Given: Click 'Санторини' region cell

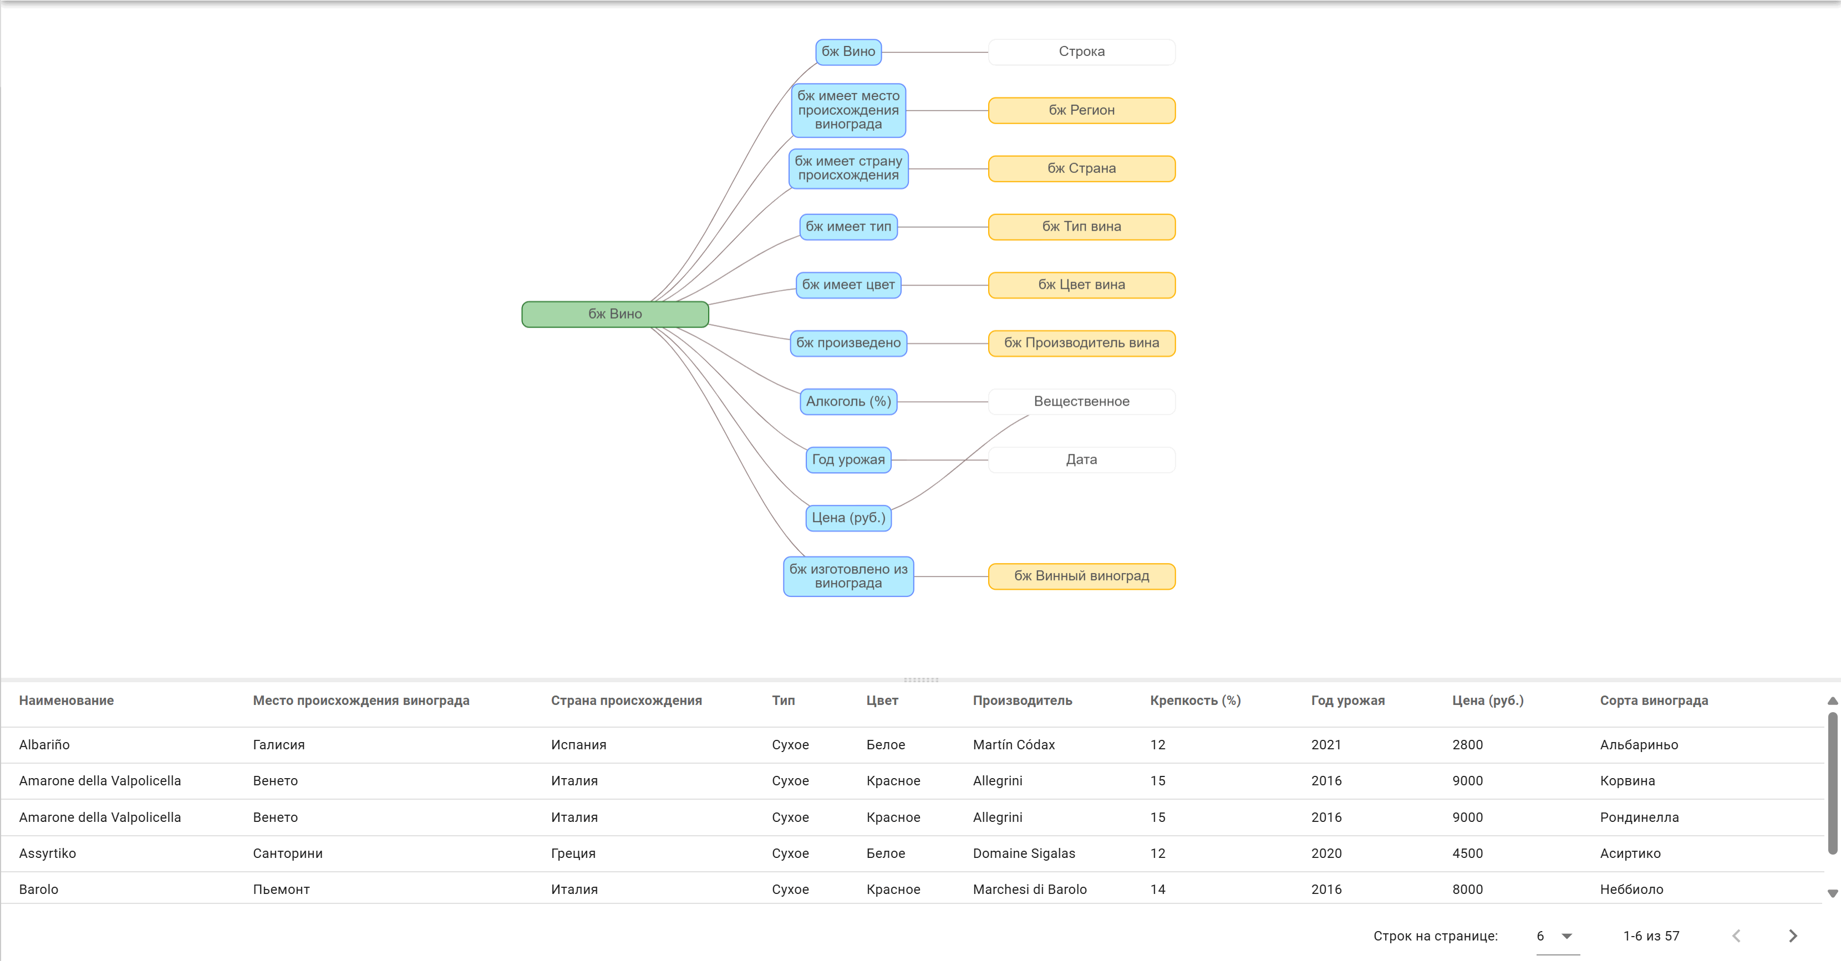Looking at the screenshot, I should coord(287,853).
